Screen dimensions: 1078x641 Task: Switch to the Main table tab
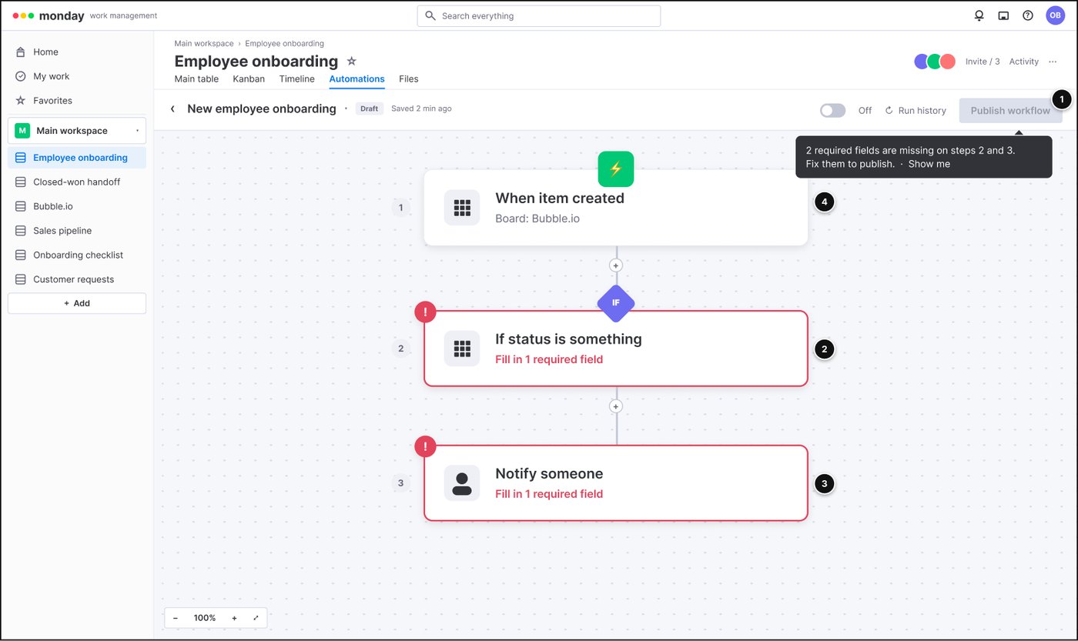pos(196,78)
